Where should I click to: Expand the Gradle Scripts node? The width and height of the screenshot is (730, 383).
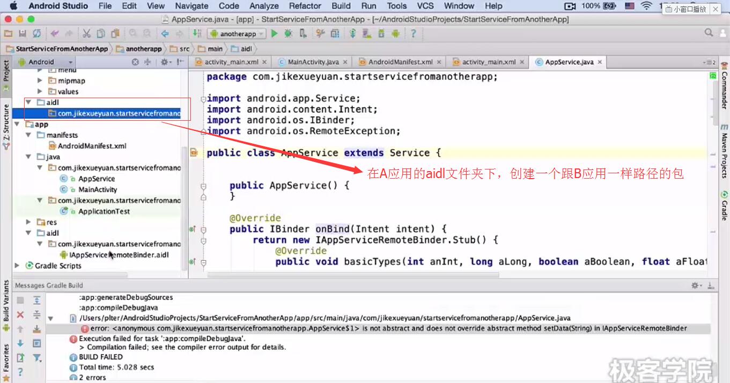pos(17,266)
